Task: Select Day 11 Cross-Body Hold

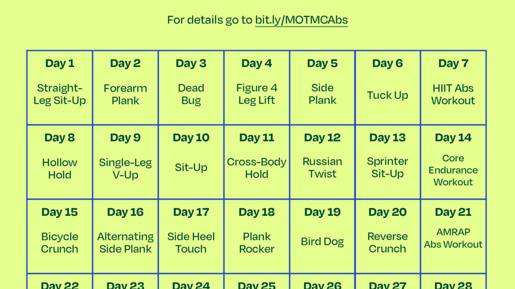Action: coord(257,162)
